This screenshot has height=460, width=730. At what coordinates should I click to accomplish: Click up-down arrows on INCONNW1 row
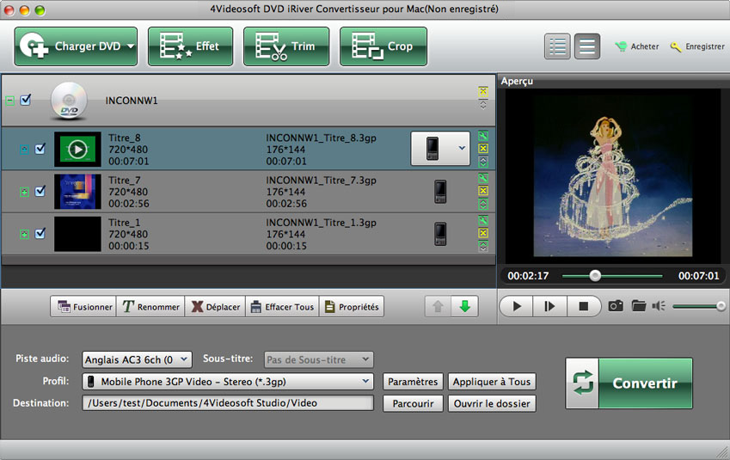click(483, 105)
